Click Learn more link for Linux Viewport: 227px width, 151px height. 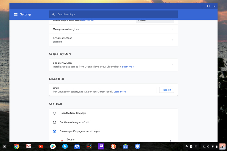[119, 92]
